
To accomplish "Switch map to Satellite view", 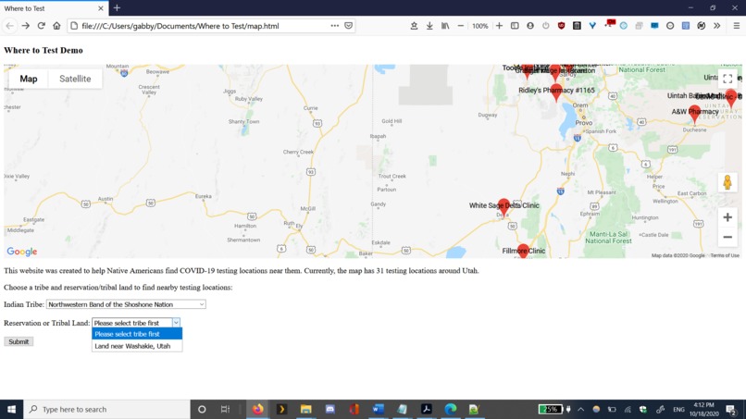I will click(75, 79).
